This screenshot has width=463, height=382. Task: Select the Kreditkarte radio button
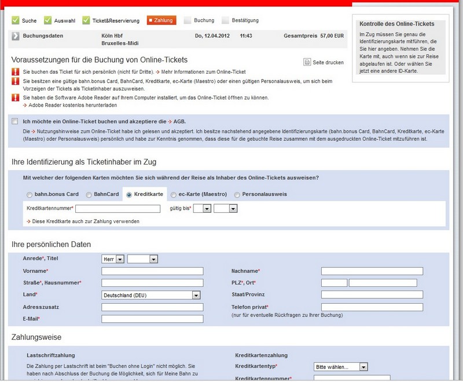point(128,195)
